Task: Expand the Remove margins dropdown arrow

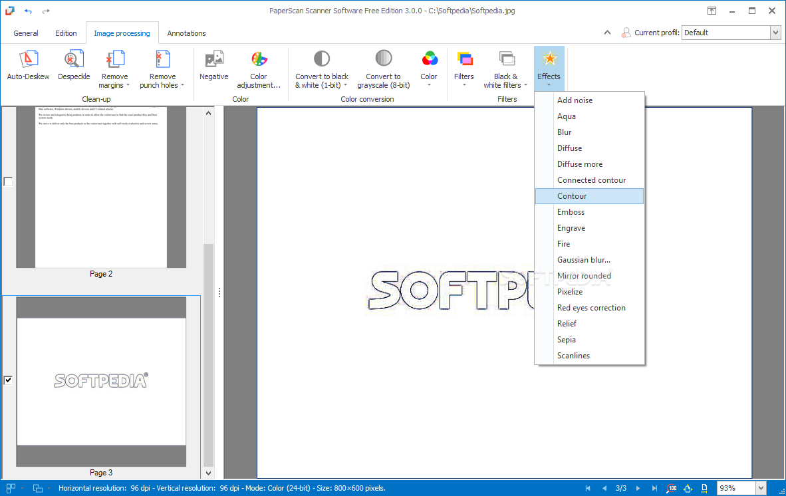Action: pos(128,85)
